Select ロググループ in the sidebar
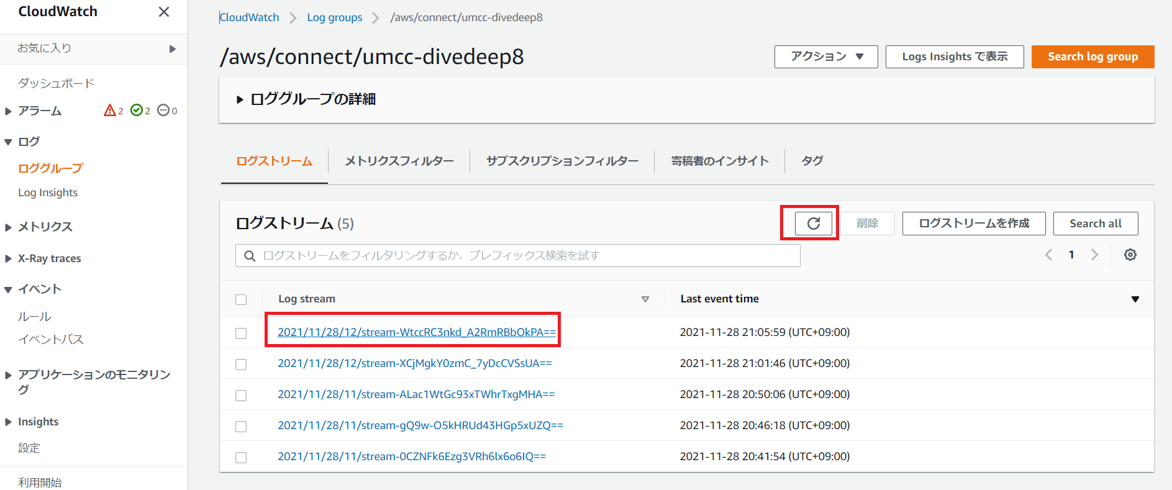The image size is (1172, 490). coord(50,168)
